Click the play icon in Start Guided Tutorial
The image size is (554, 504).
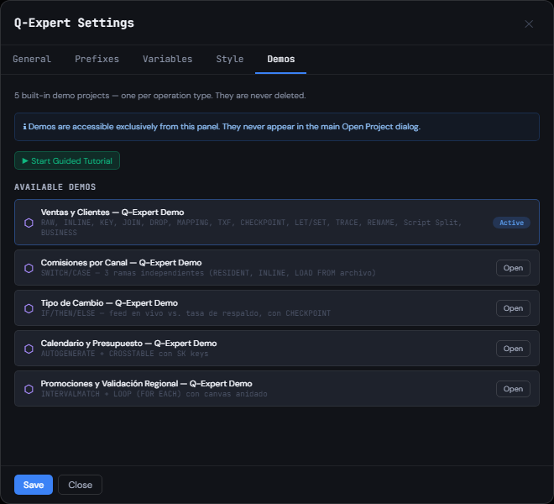25,161
